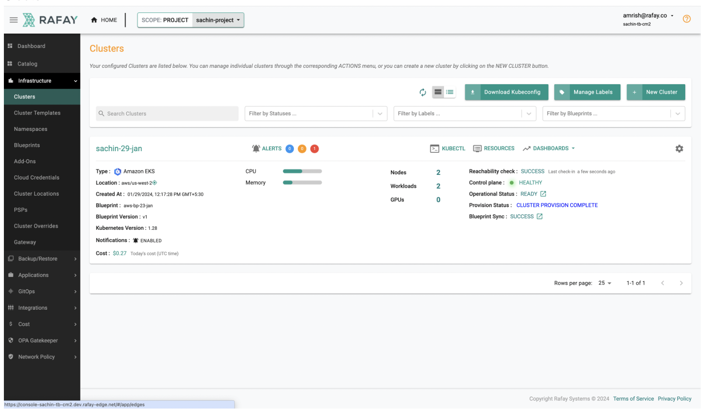Image resolution: width=703 pixels, height=412 pixels.
Task: Click location marker icon next to aws/us-west-2
Action: (x=155, y=183)
